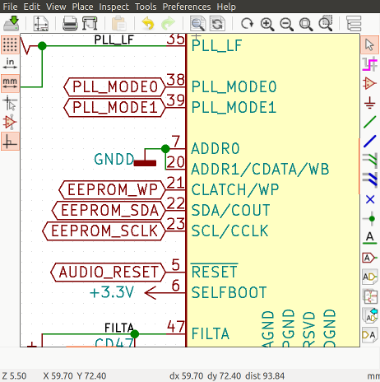Click the PLL_MODE0 global label

(114, 87)
